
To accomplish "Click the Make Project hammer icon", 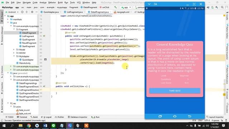I will tap(115, 7).
